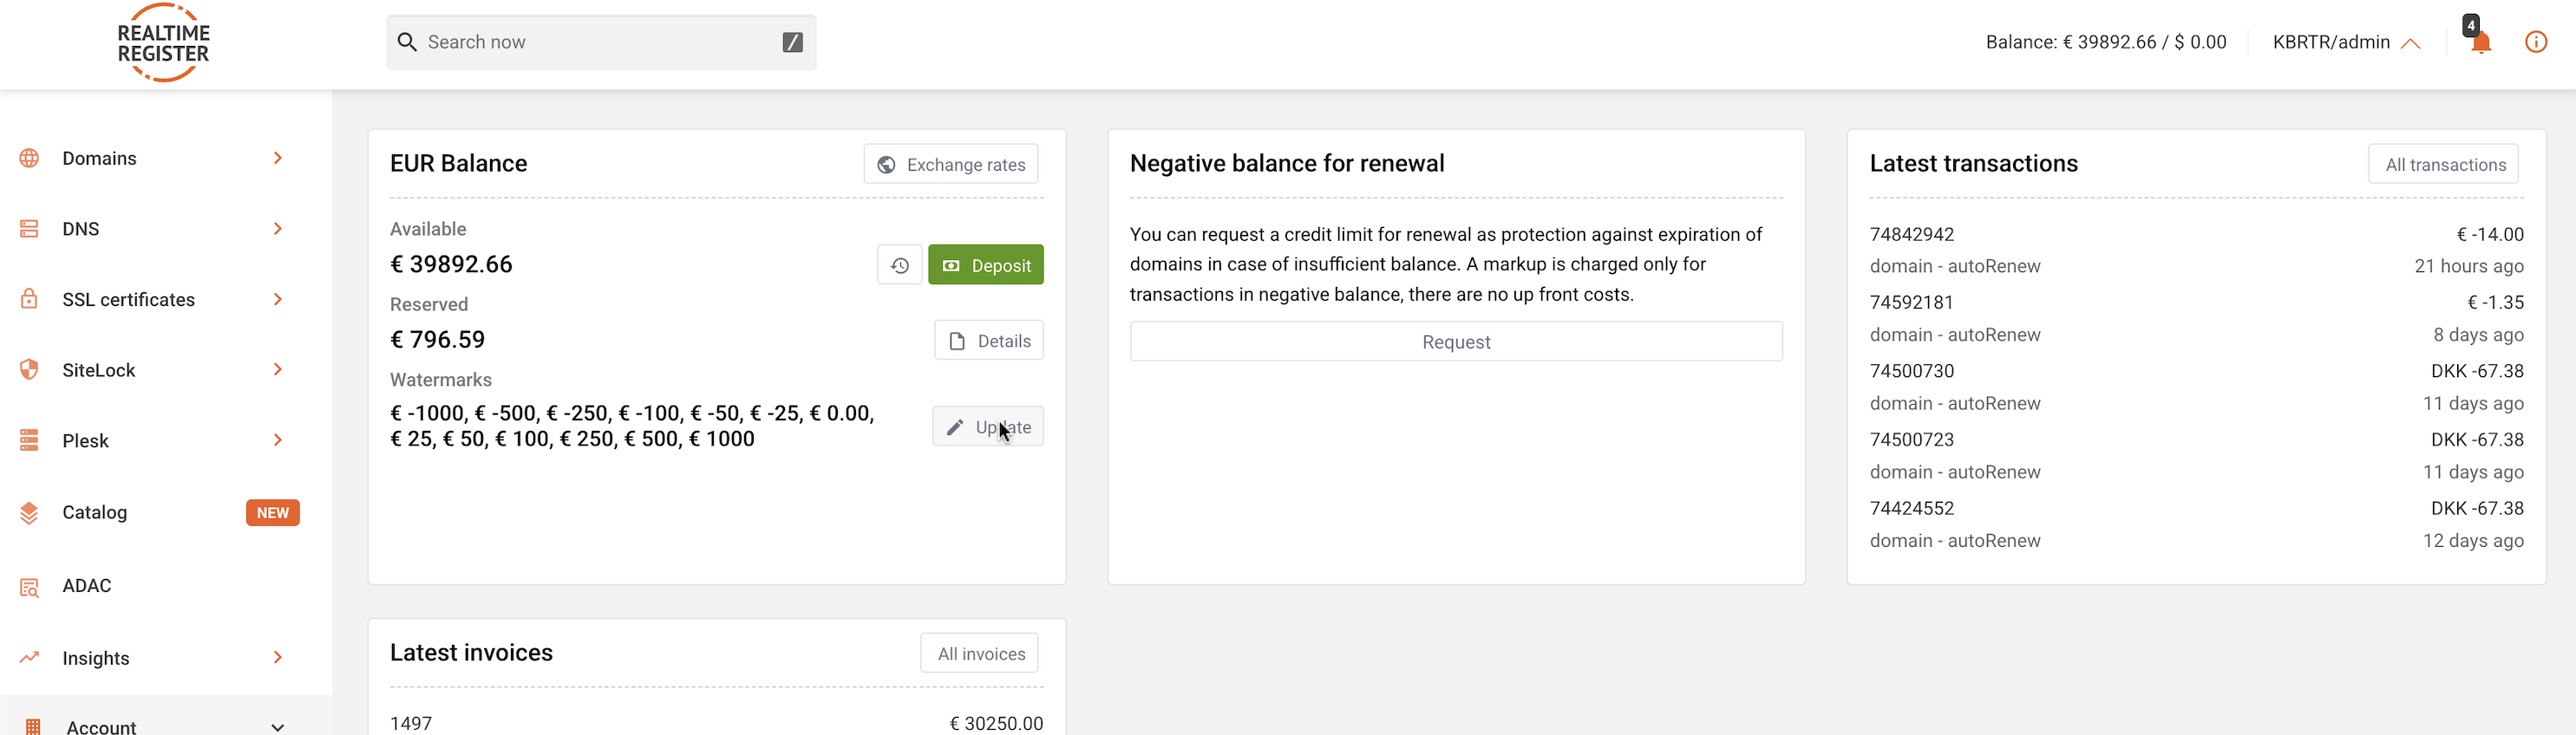Click the € -1.35 transaction amount
Viewport: 2576px width, 735px height.
click(2495, 302)
